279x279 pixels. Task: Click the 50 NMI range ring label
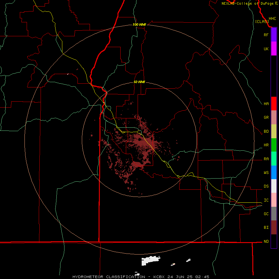pos(139,82)
